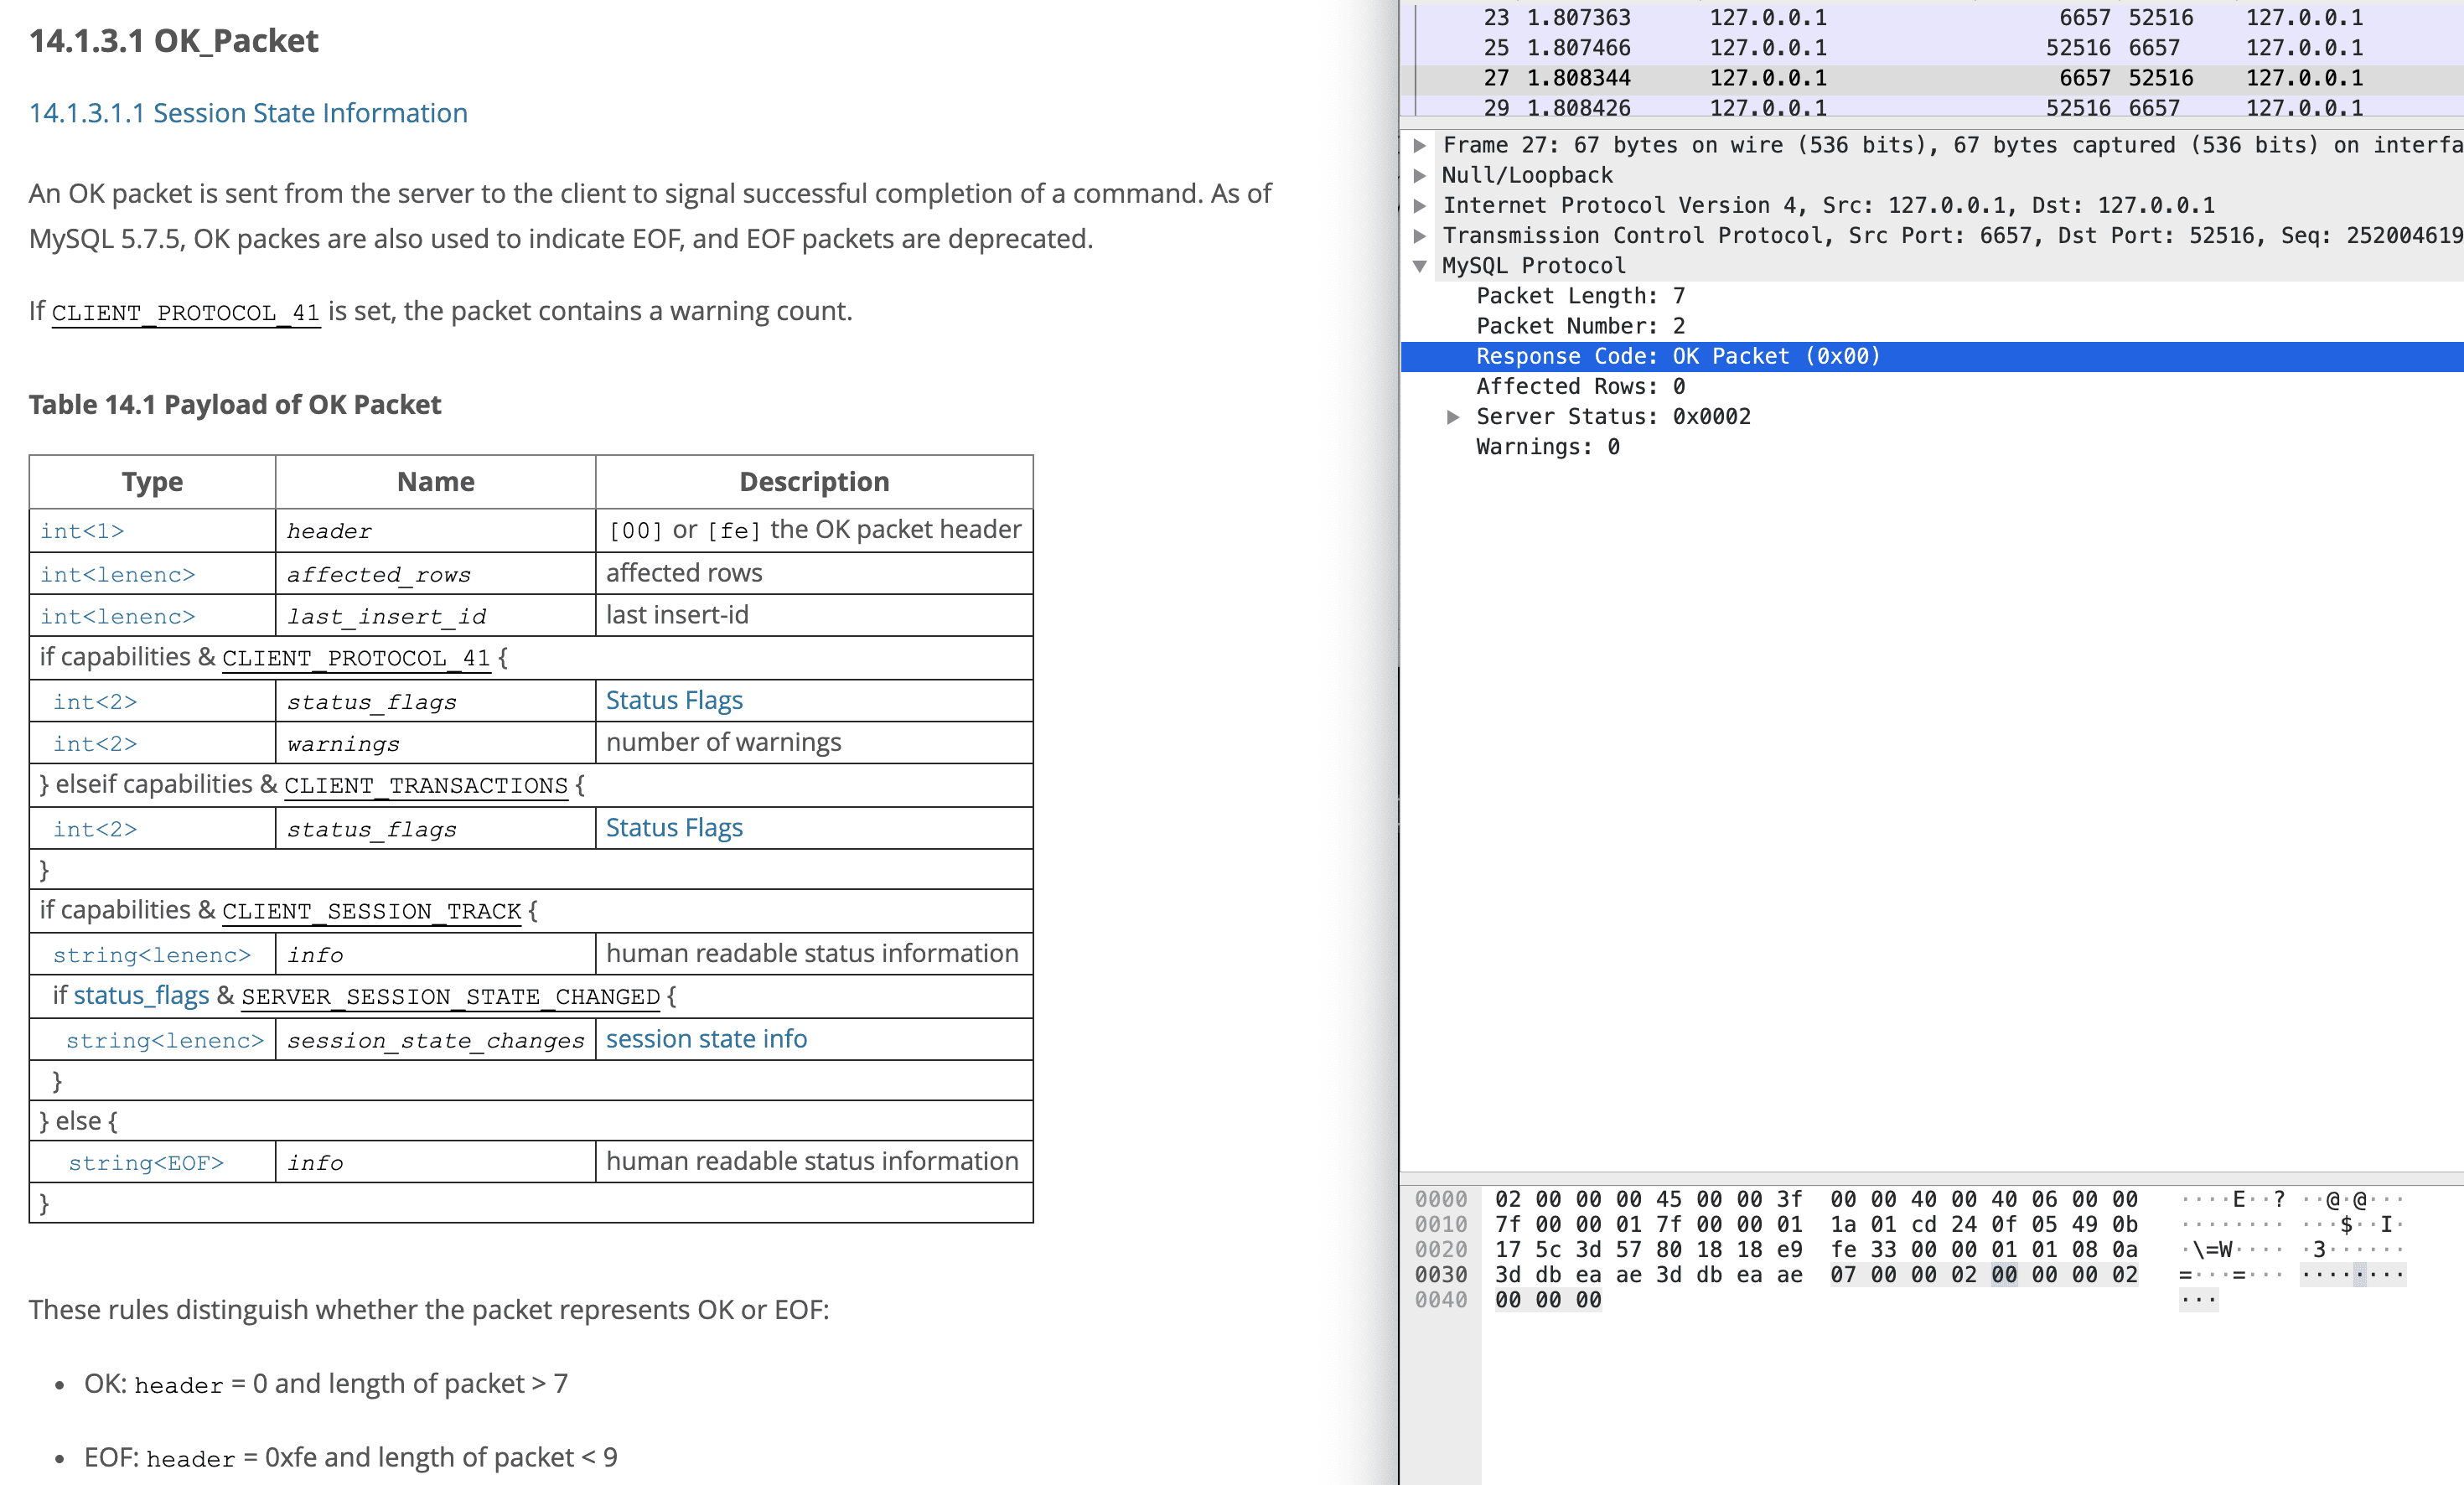Collapse the MySQL Protocol node
Viewport: 2464px width, 1485px height.
pos(1419,266)
